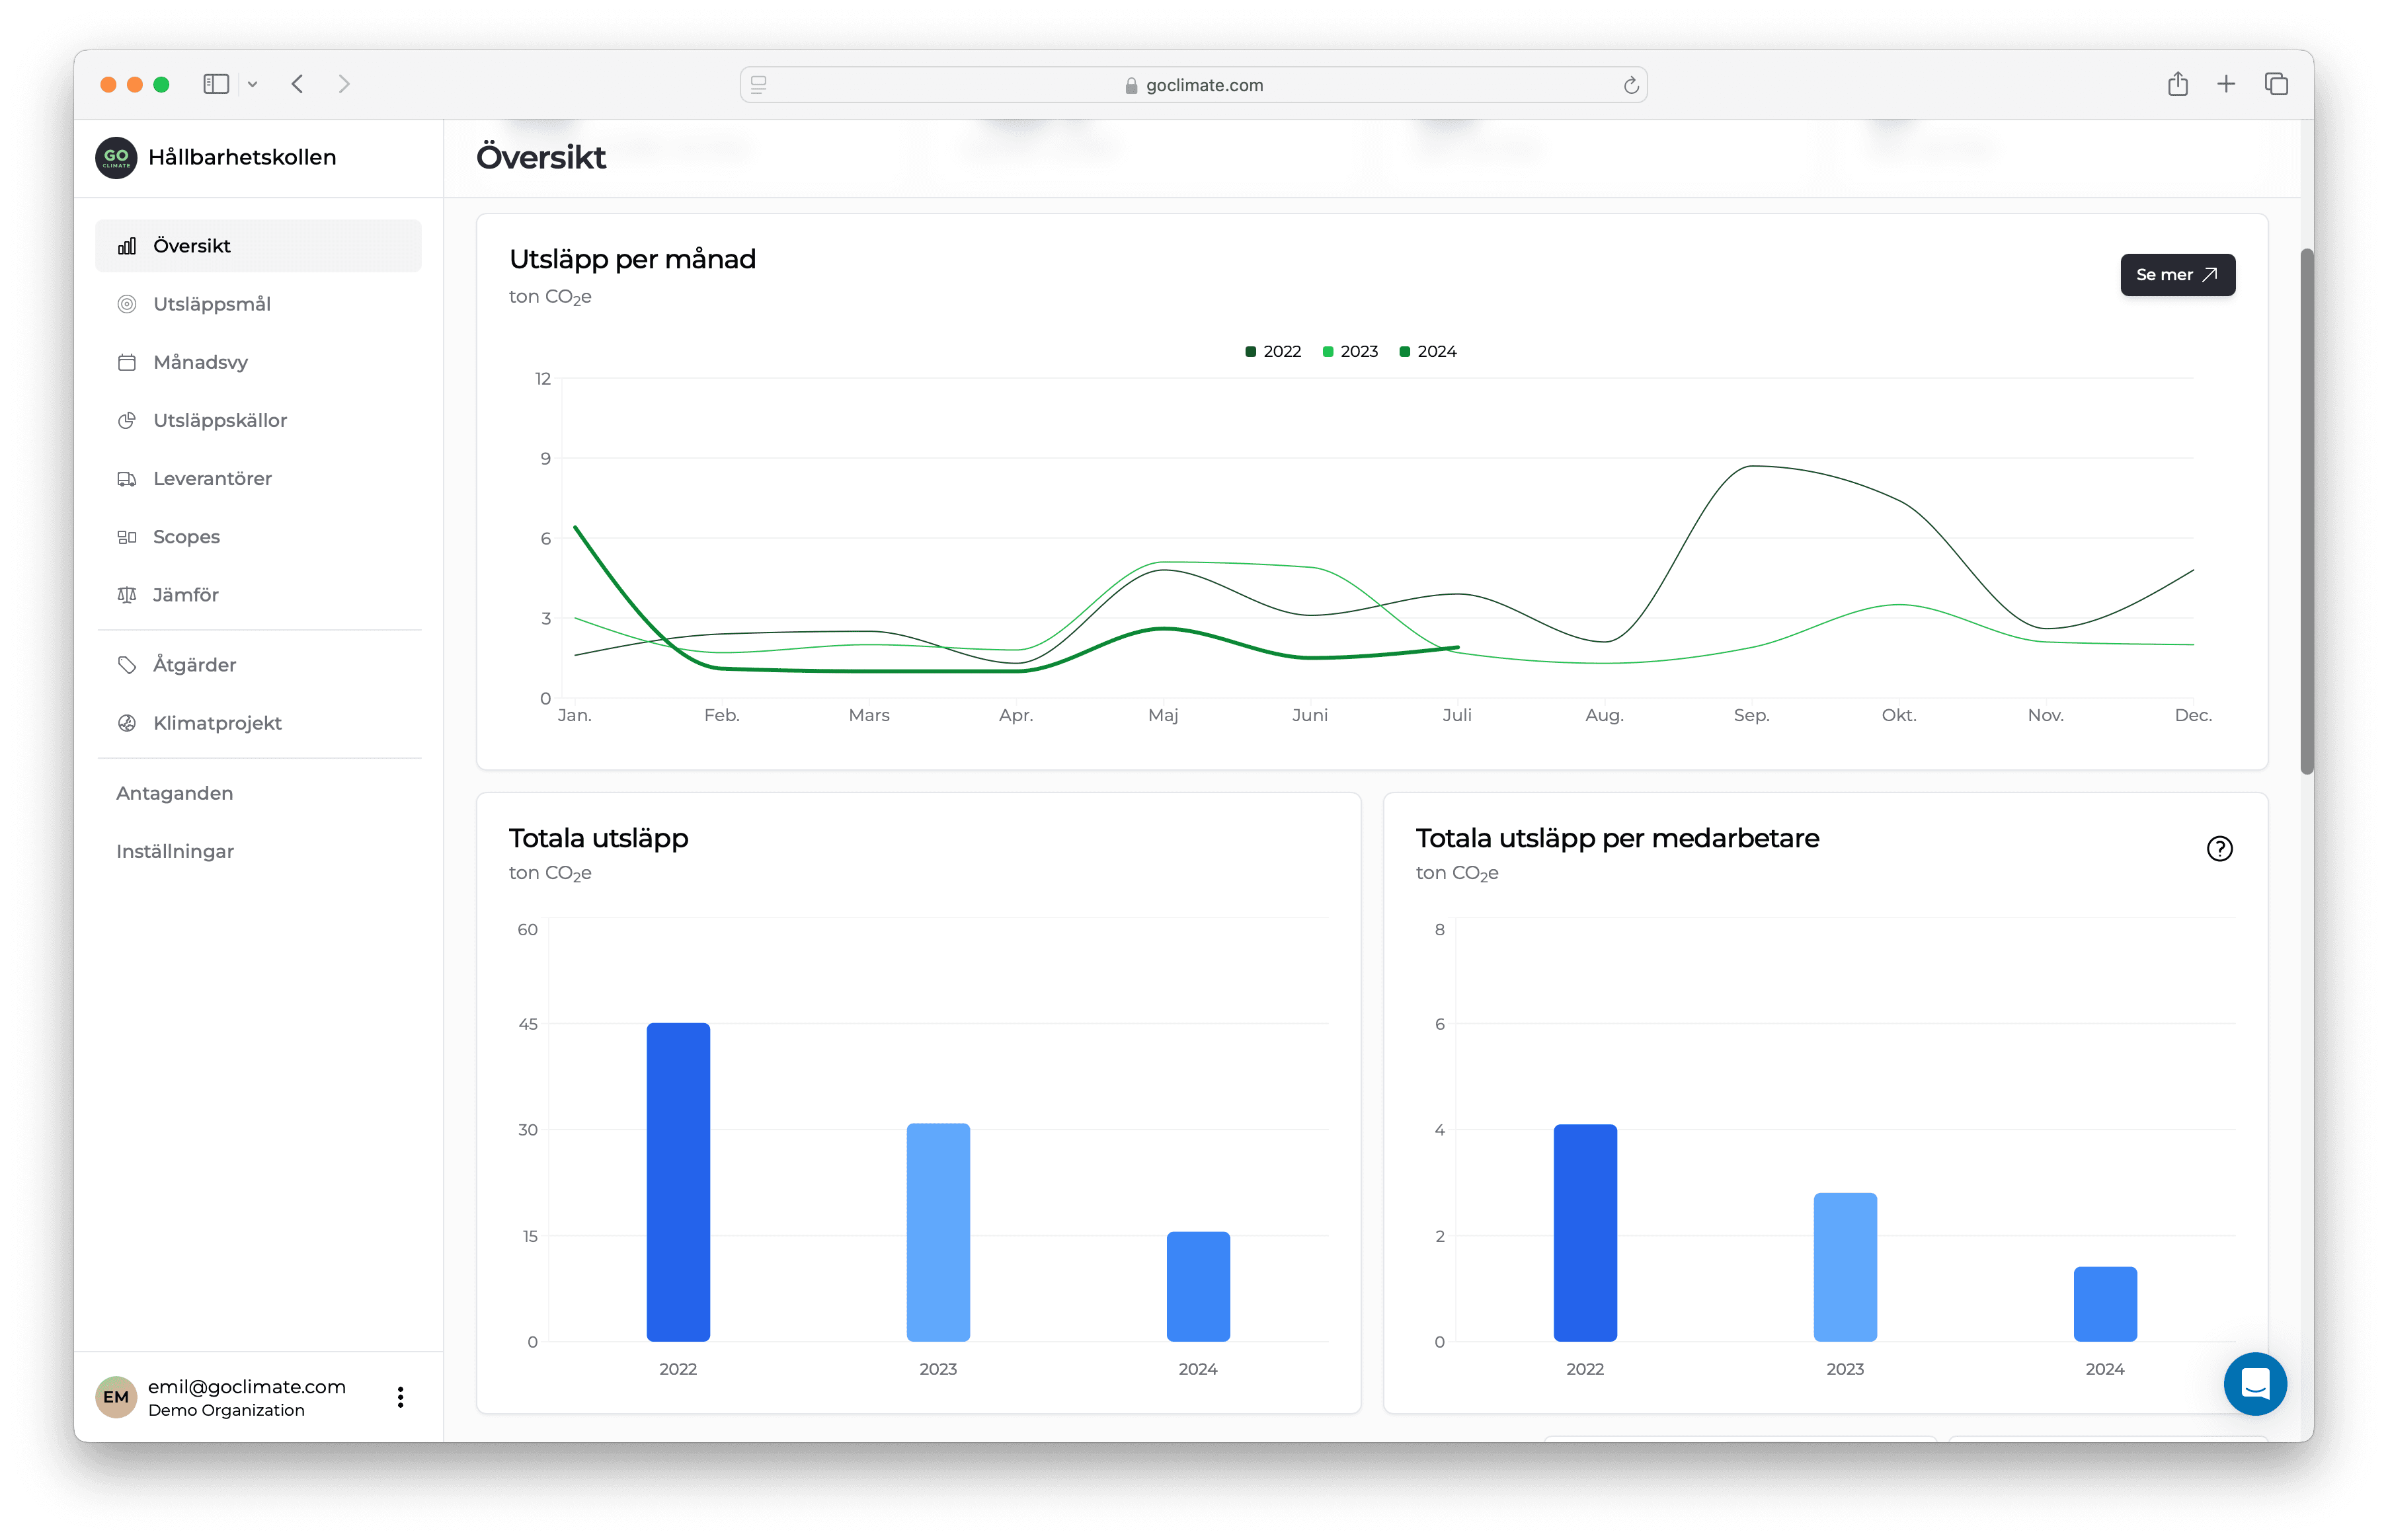Go to Klimatprojekt in sidebar
This screenshot has height=1540, width=2388.
point(217,723)
